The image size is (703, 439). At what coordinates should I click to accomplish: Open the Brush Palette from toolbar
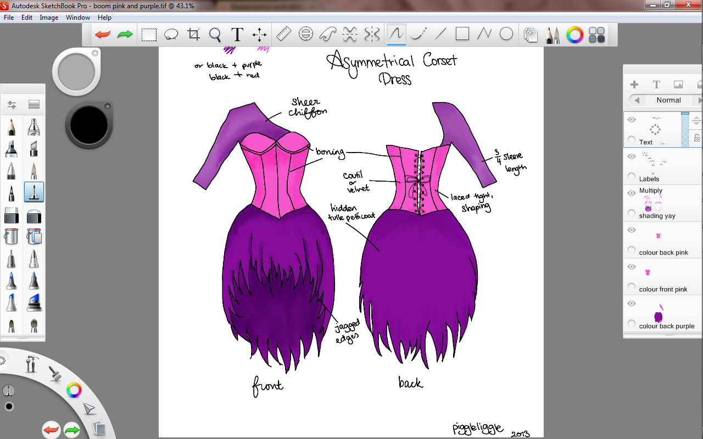tap(553, 35)
